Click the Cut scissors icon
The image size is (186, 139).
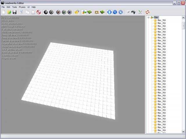[x=22, y=12]
